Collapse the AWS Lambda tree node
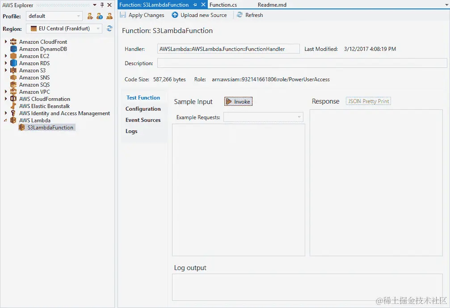 click(6, 121)
